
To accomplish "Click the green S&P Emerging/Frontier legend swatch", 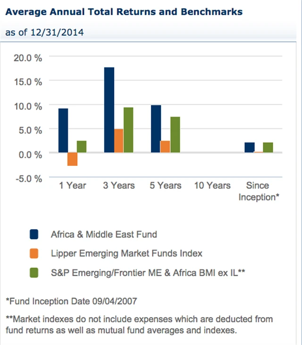I will (34, 272).
